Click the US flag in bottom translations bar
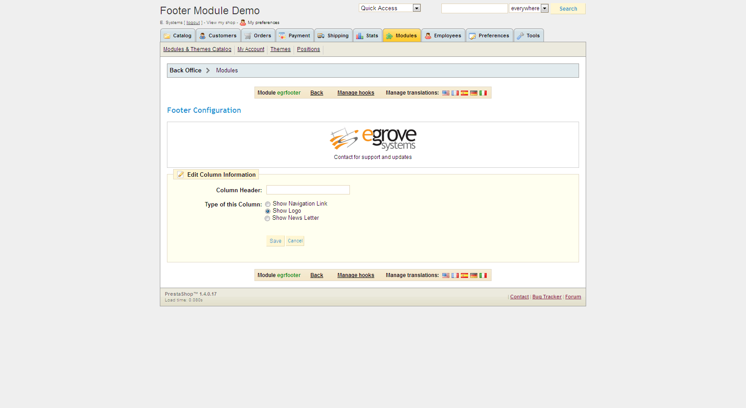This screenshot has height=408, width=746. click(x=445, y=275)
